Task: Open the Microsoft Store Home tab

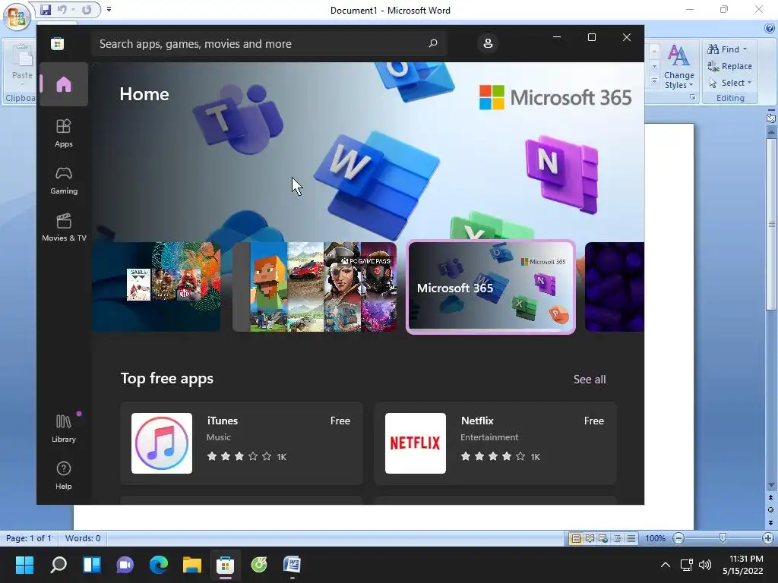Action: tap(64, 84)
